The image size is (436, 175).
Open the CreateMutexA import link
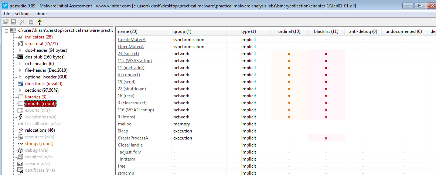pos(132,40)
